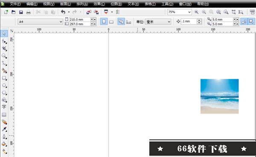
Task: Choose the Rectangle tool
Action: click(4, 78)
